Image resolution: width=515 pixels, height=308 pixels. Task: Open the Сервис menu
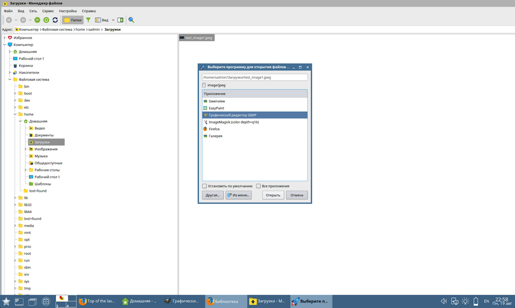pos(48,11)
